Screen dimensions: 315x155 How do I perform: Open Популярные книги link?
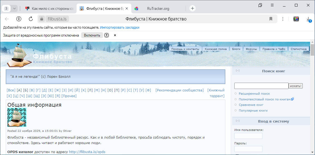(x=253, y=111)
